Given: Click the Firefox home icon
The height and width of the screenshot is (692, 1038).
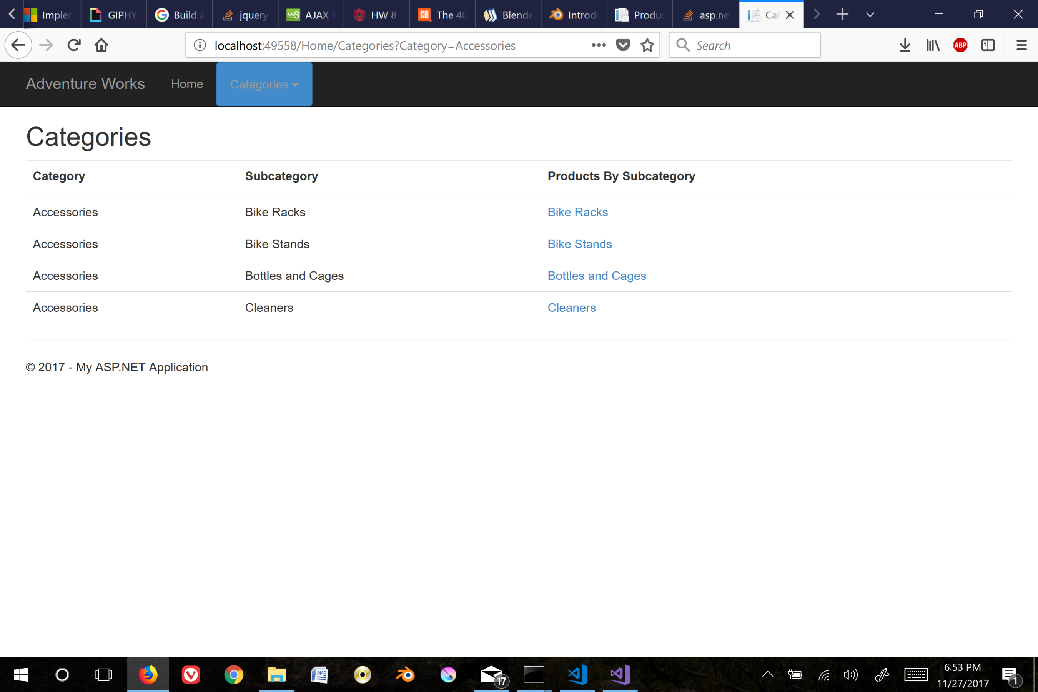Looking at the screenshot, I should click(101, 45).
